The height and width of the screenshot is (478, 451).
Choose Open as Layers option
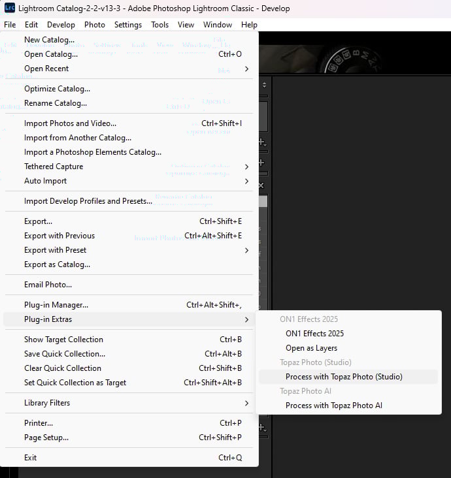coord(311,348)
